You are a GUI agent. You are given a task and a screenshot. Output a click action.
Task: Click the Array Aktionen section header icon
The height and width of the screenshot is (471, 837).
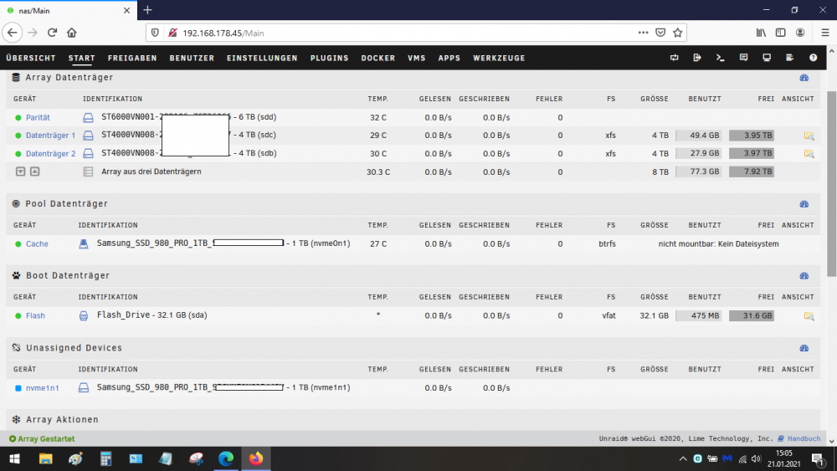pyautogui.click(x=16, y=420)
